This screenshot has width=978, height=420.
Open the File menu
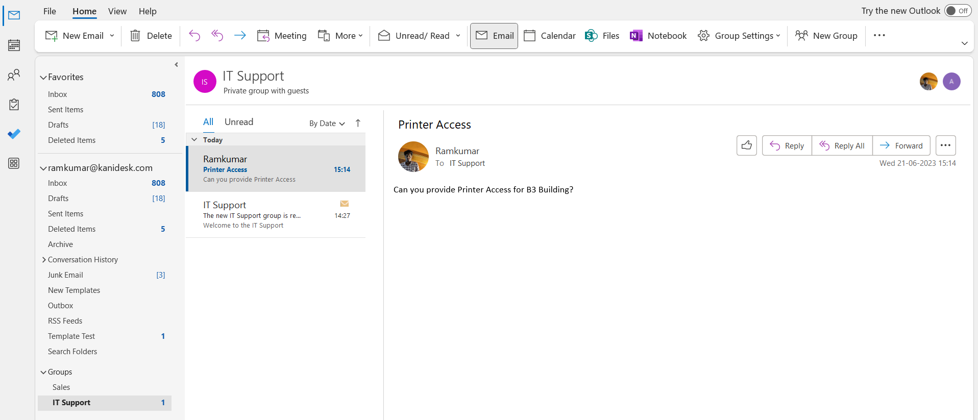[50, 11]
